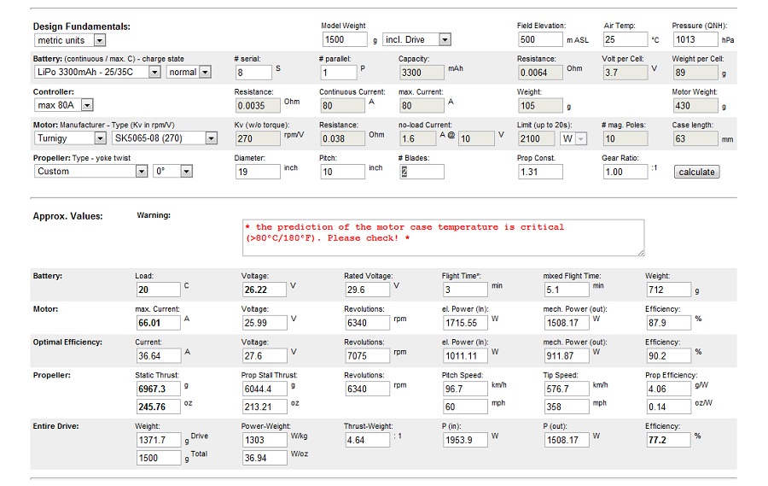
Task: Click the motor temperature warning text box
Action: coord(442,237)
